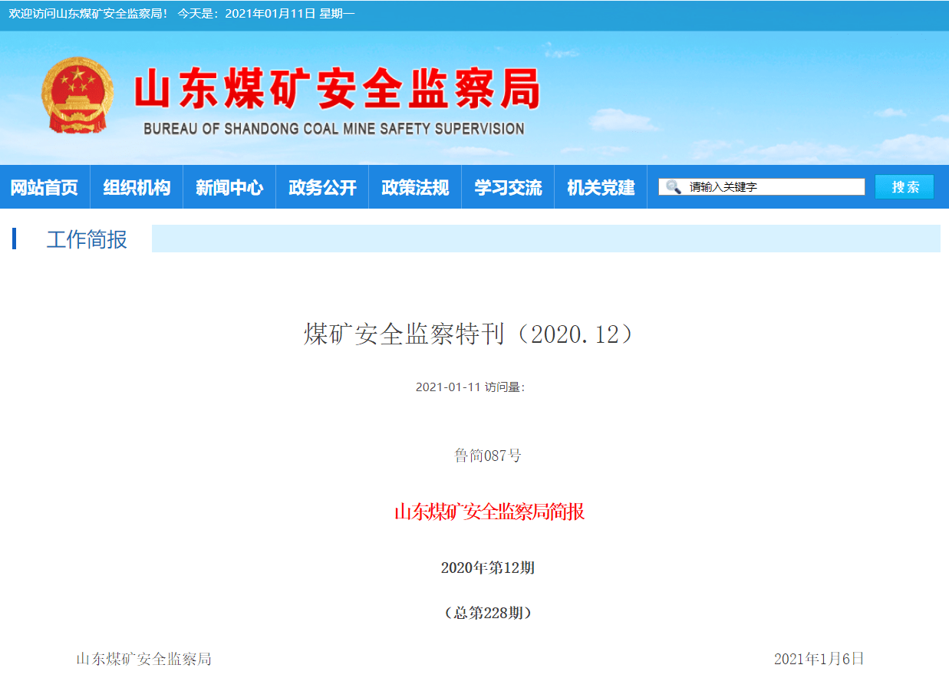Click the article title 煤矿安全监察特刊（2020.12）

click(470, 334)
